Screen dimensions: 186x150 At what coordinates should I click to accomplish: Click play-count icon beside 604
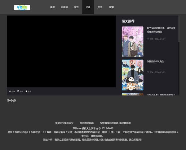coord(148,72)
